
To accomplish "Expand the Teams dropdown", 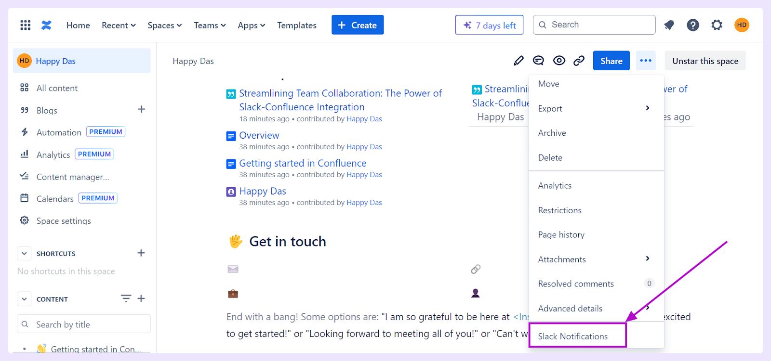I will tap(210, 25).
